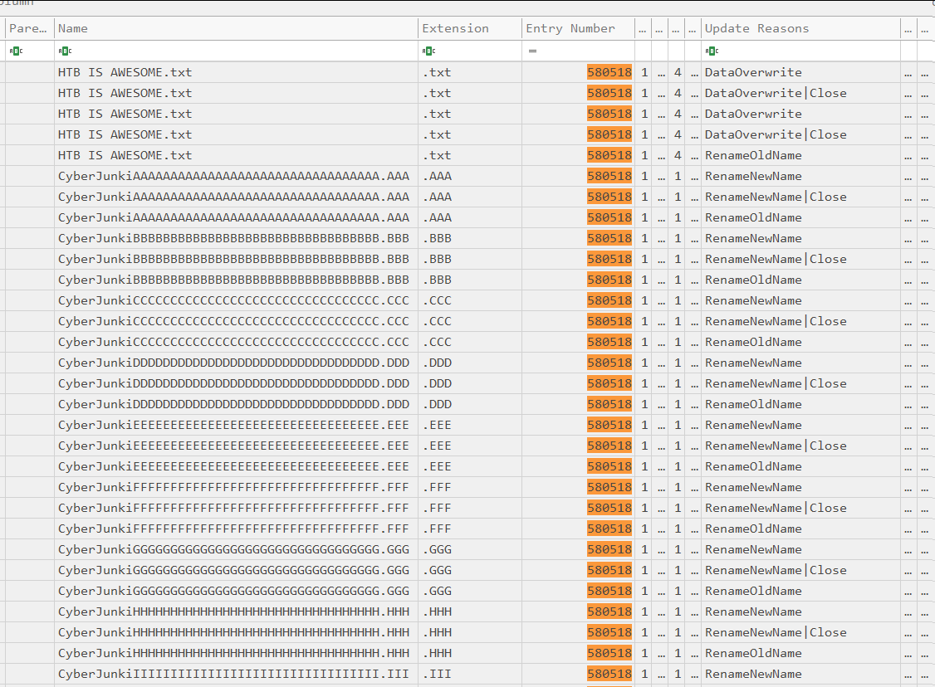Click the truncated Parent column header
This screenshot has width=935, height=687.
coord(28,29)
